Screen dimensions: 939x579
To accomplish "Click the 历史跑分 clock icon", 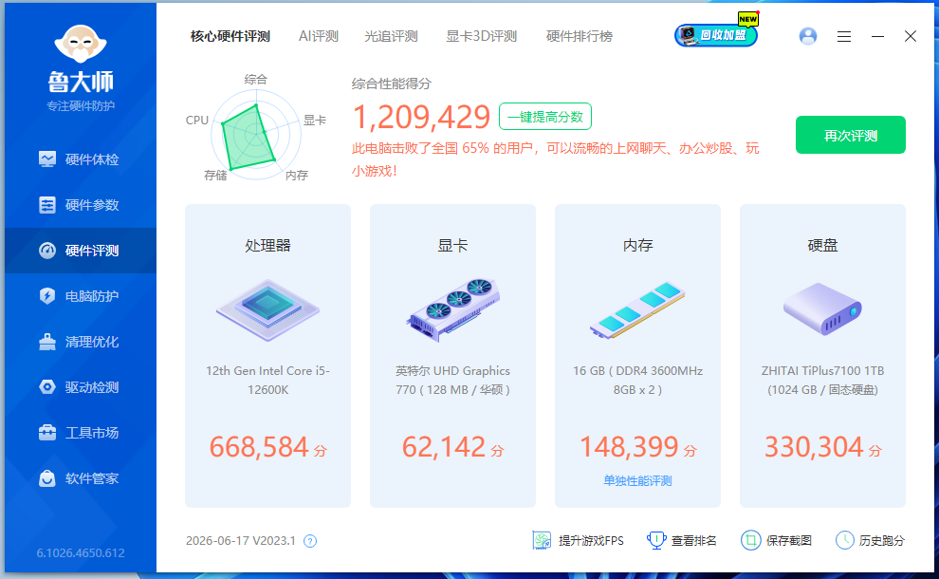I will [x=845, y=541].
